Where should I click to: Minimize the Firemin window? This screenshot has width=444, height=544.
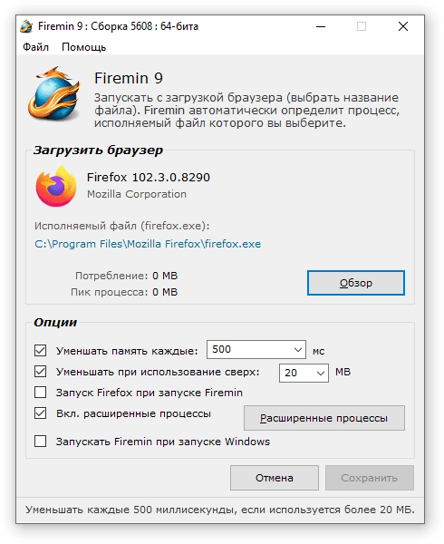pos(321,26)
